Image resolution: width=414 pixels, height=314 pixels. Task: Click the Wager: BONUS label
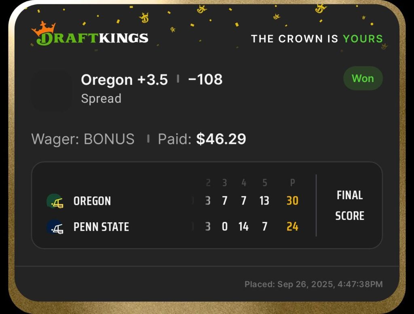click(83, 139)
